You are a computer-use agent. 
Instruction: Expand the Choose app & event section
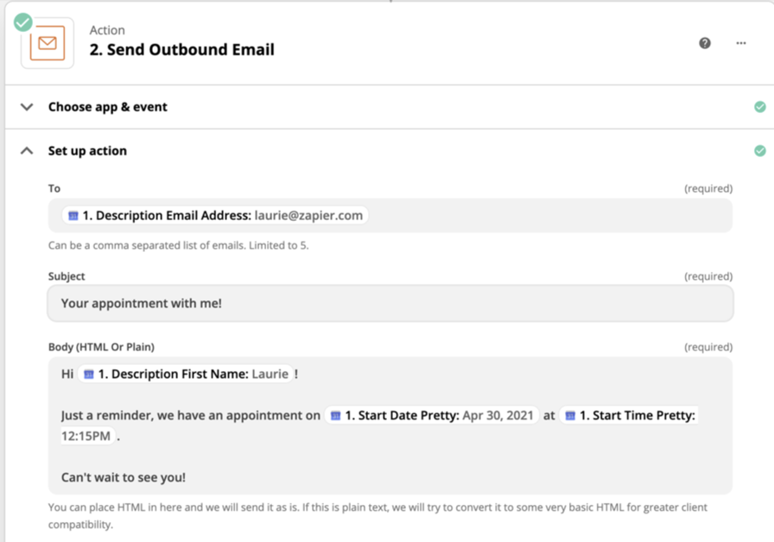tap(27, 107)
